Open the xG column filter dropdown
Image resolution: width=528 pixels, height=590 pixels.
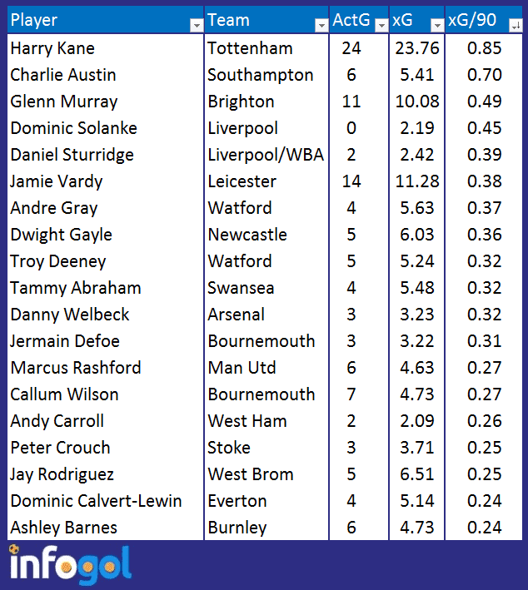(437, 25)
